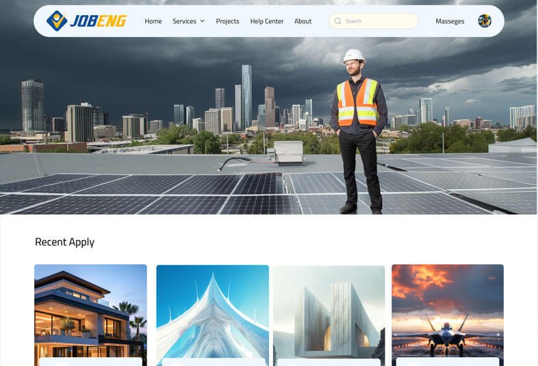Focus the Search input field
This screenshot has width=538, height=366.
pos(374,21)
